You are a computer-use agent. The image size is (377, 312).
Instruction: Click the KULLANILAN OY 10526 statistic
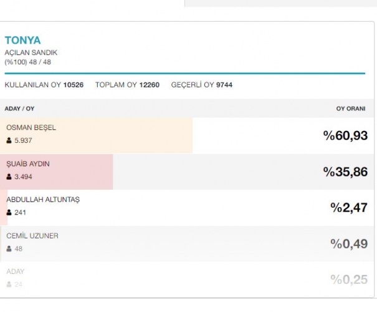(44, 85)
